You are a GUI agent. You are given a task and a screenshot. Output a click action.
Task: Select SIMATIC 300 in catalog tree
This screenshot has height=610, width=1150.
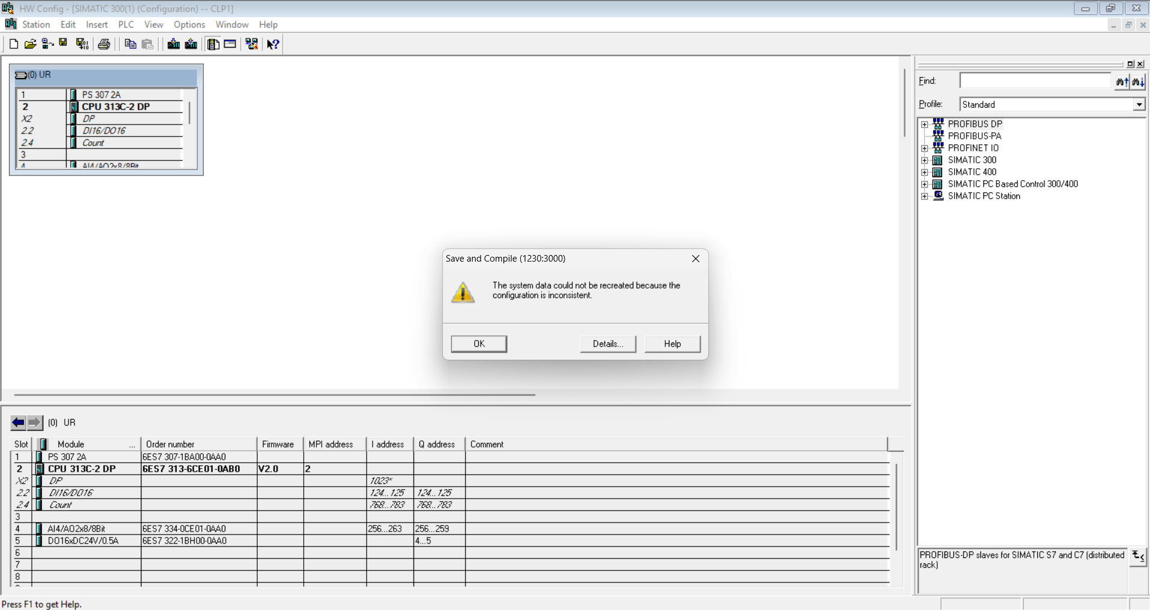(972, 160)
